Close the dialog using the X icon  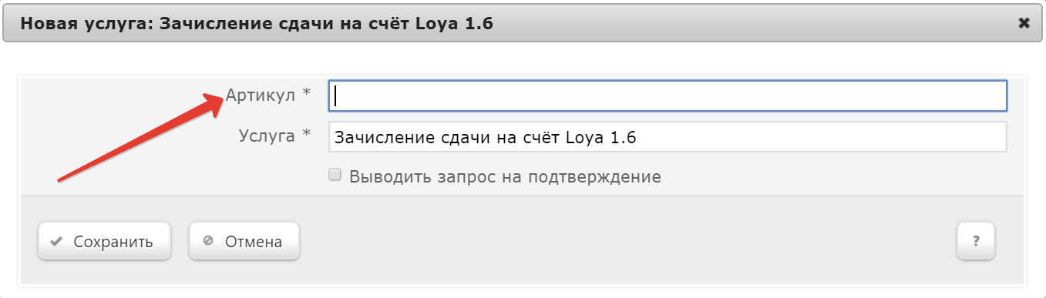point(1024,23)
